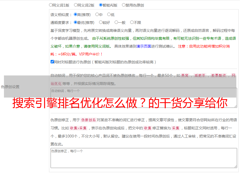Set 通顺度要求 to 较好

pyautogui.click(x=101, y=22)
